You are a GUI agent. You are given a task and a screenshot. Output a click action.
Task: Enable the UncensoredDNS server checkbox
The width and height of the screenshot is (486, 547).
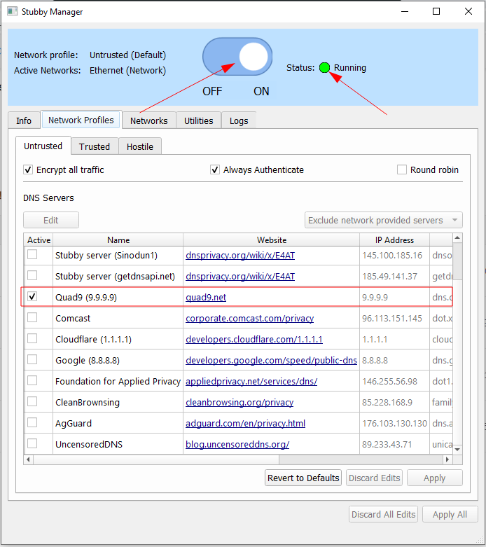[x=32, y=443]
